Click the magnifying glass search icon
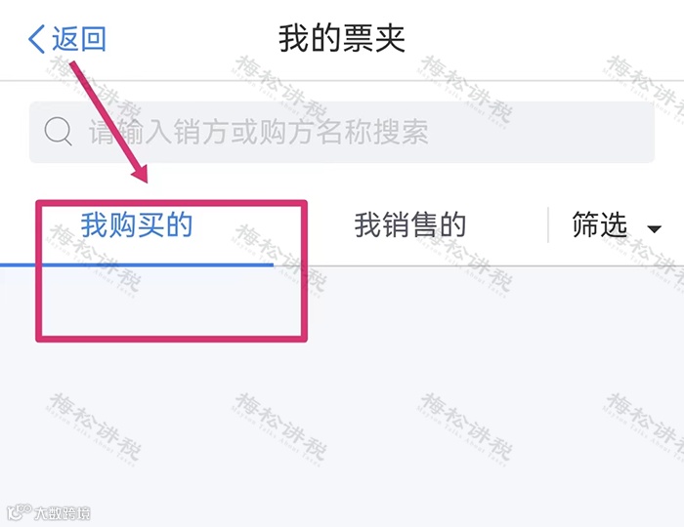This screenshot has width=684, height=527. tap(59, 131)
